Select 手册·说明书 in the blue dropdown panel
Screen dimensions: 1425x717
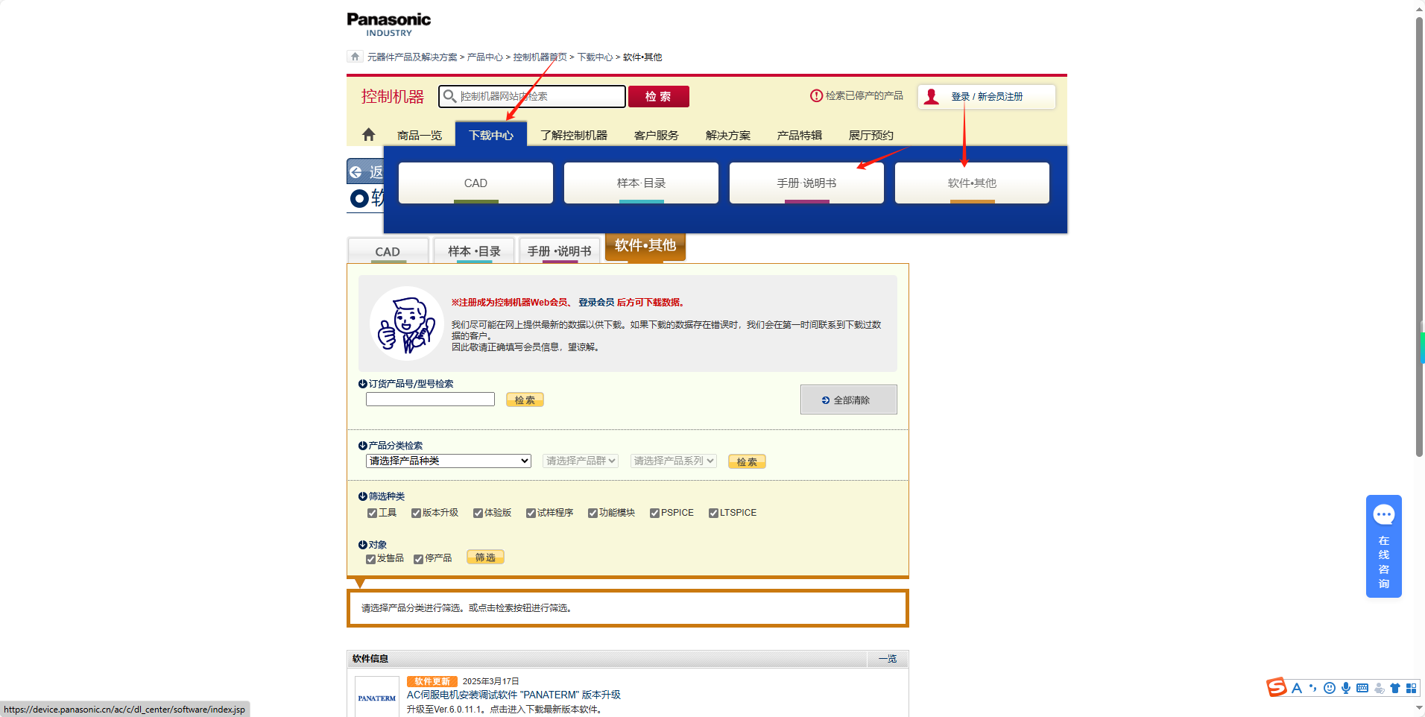(806, 183)
